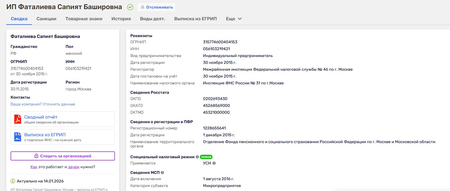
Task: Open the История tab
Action: 121,19
